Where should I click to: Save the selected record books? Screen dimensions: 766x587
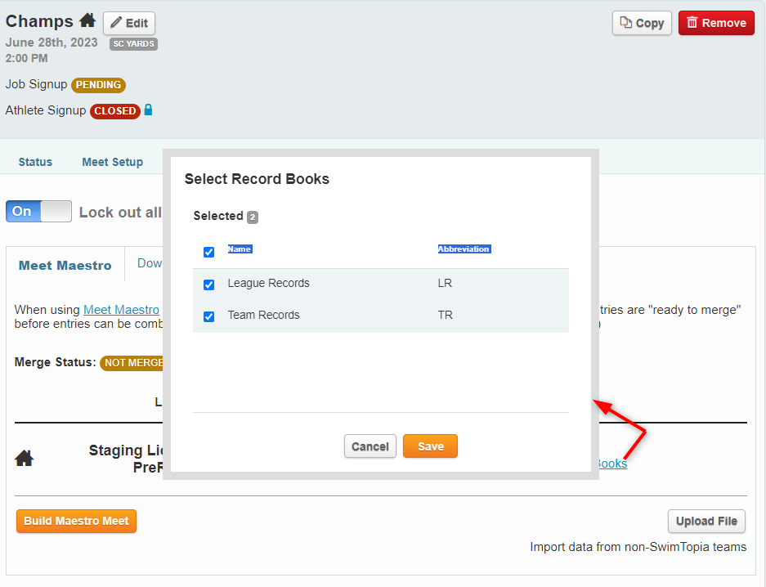[430, 446]
